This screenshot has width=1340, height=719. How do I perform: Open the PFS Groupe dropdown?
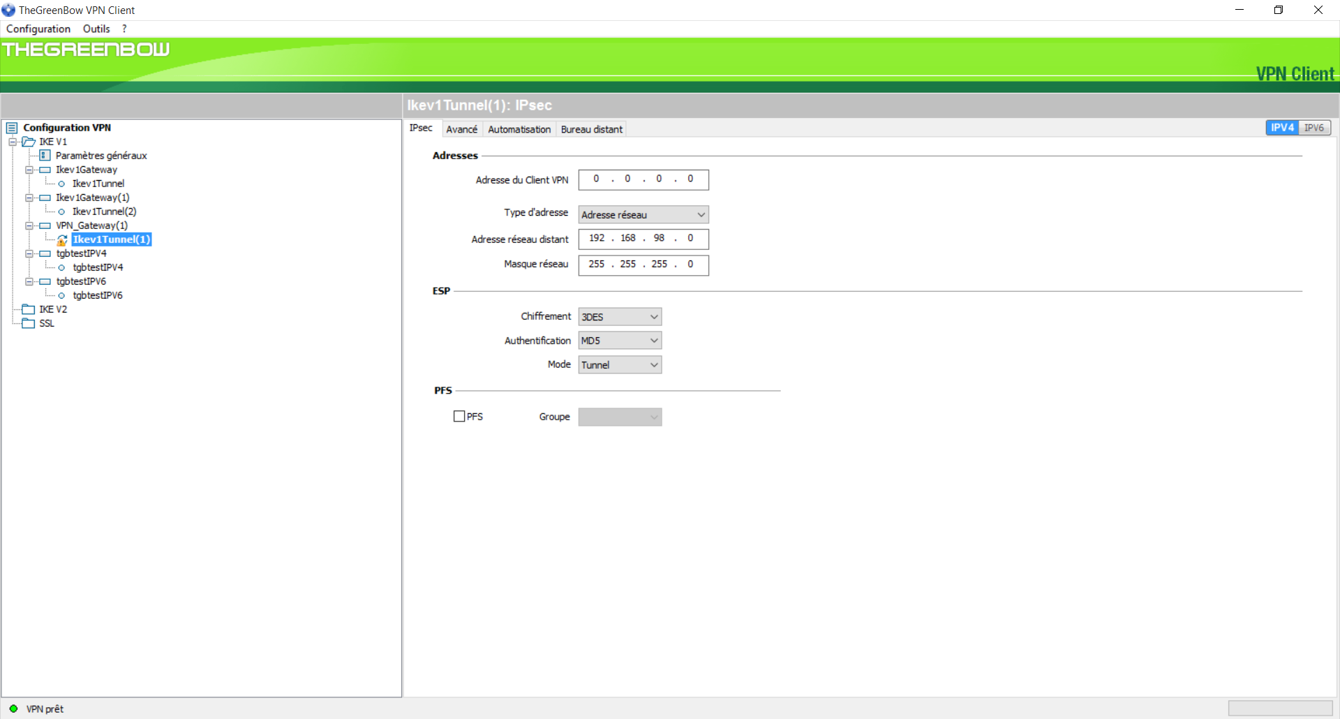click(x=620, y=417)
